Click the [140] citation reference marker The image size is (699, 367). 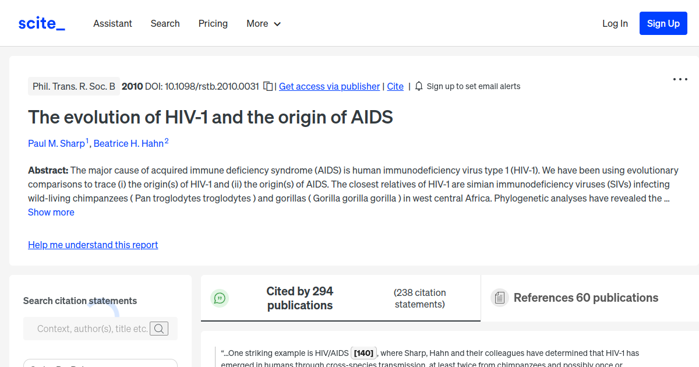pos(363,352)
